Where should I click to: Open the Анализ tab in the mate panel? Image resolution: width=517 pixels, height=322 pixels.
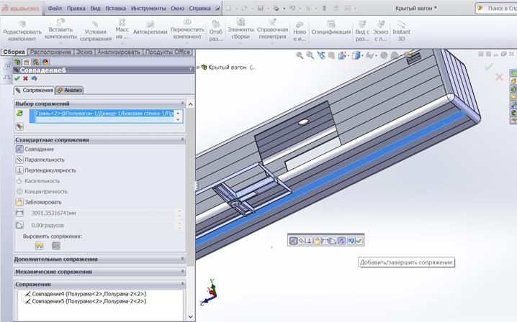point(70,90)
